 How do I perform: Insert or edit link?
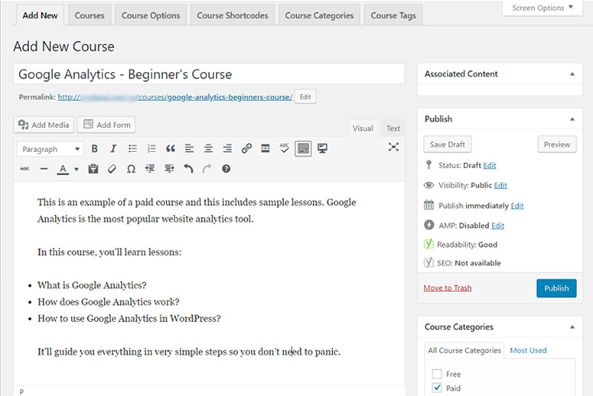[246, 148]
